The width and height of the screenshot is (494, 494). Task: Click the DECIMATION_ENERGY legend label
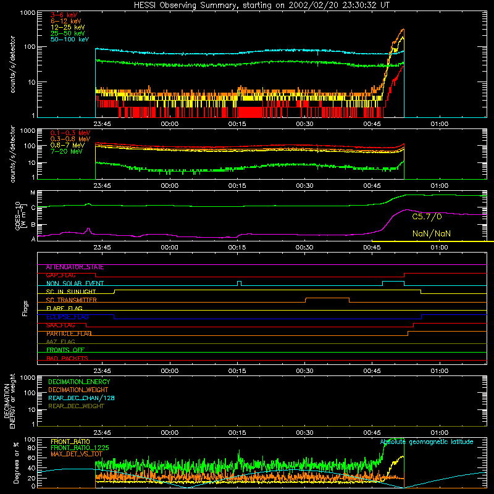click(79, 382)
